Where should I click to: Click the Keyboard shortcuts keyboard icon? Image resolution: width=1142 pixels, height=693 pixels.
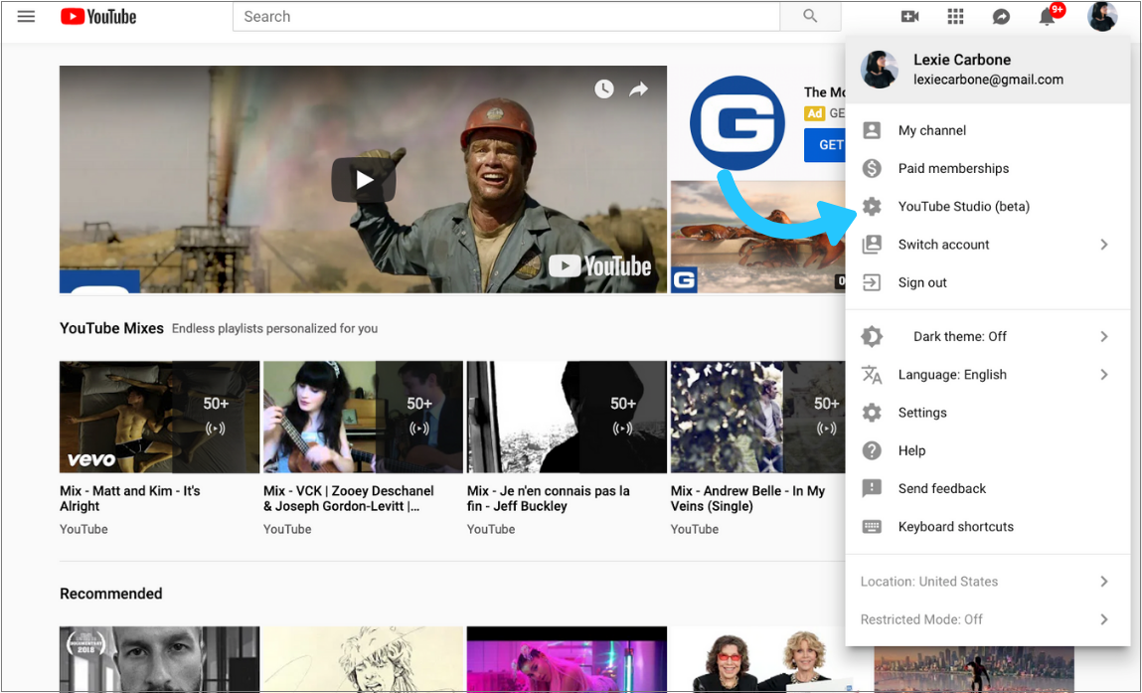tap(872, 526)
